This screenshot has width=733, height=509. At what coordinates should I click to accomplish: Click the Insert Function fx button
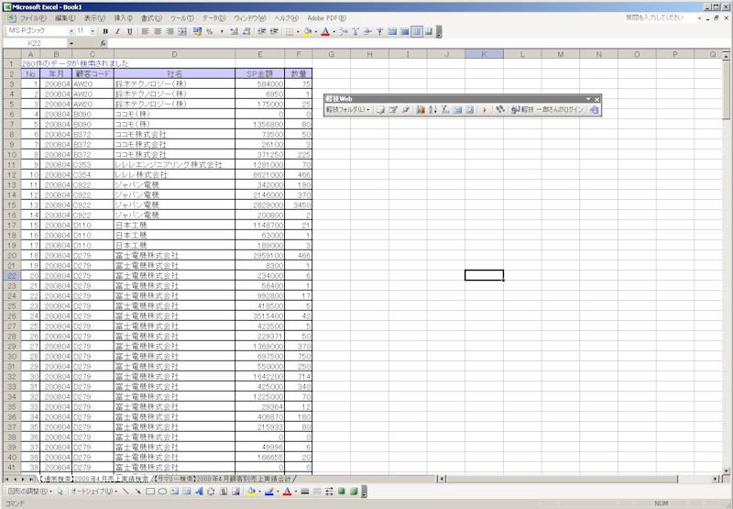103,43
